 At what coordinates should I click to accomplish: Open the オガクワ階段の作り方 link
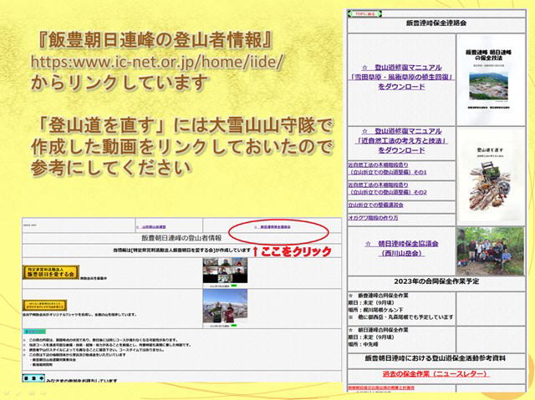pos(374,217)
